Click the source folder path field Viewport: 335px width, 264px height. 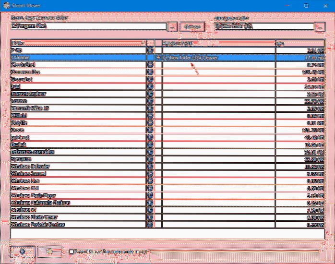click(x=88, y=26)
